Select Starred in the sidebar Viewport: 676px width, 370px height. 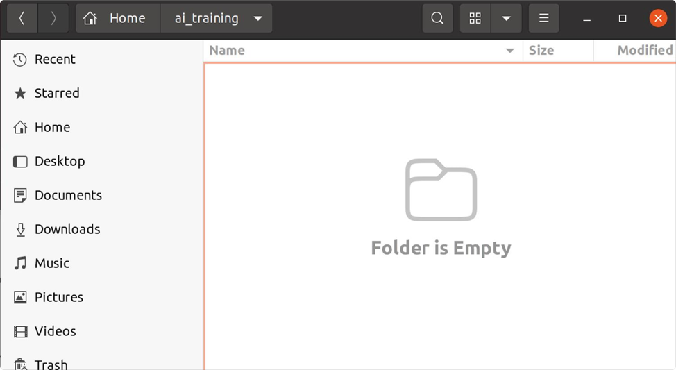(57, 93)
